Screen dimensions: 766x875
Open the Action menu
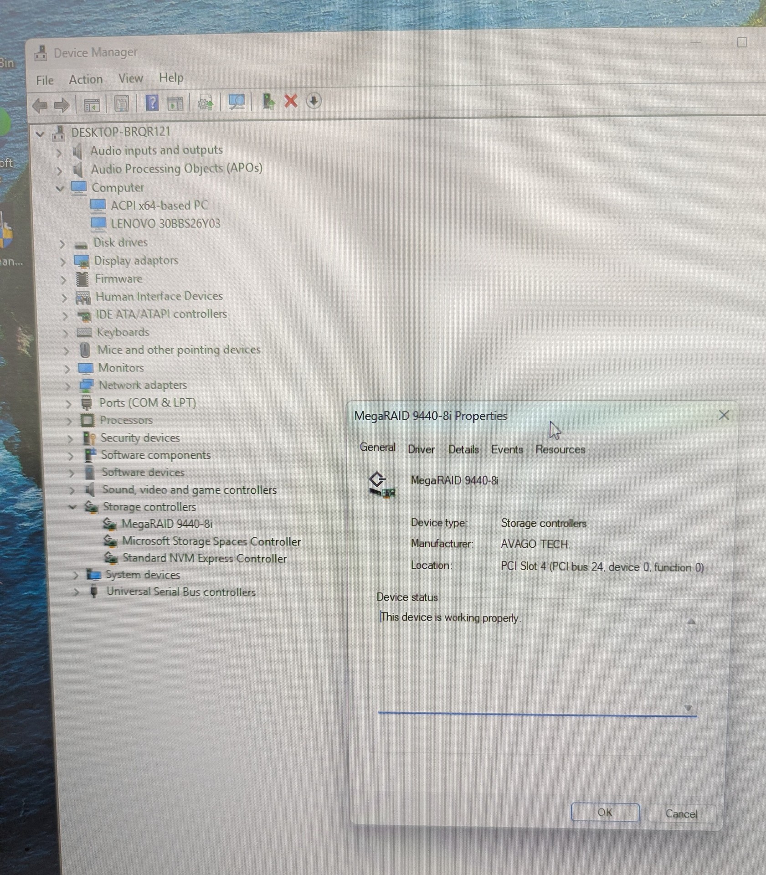[x=86, y=80]
